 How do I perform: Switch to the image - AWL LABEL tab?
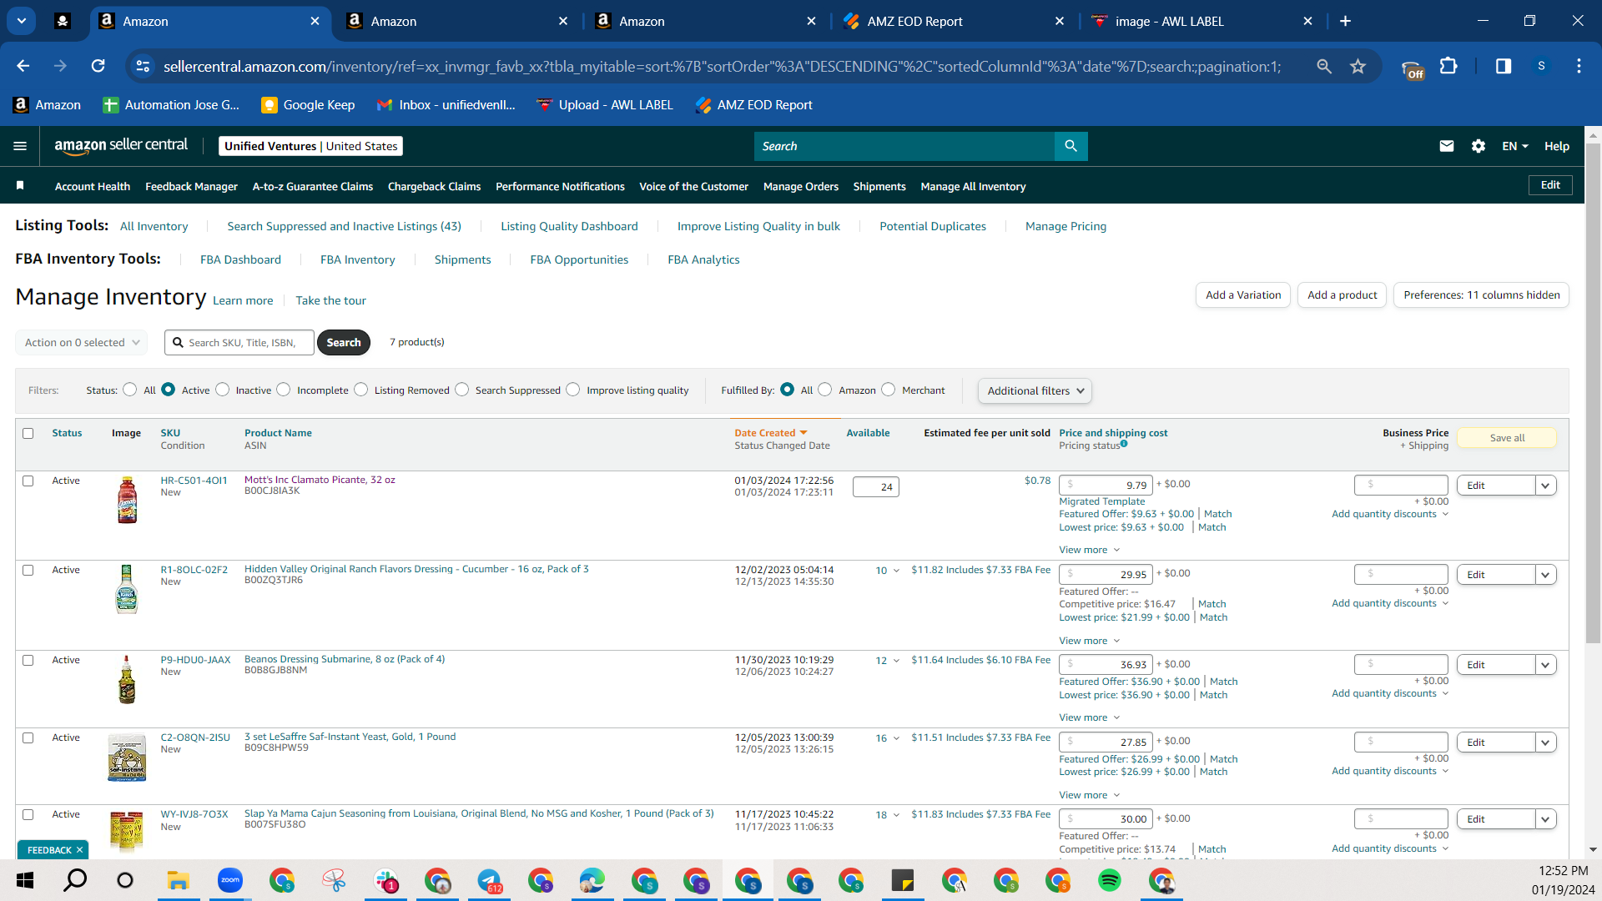coord(1201,21)
